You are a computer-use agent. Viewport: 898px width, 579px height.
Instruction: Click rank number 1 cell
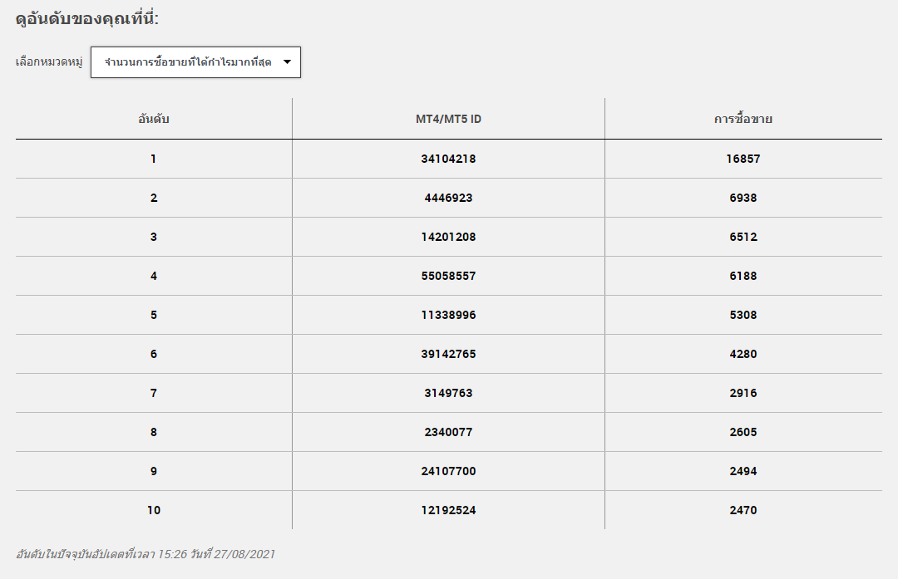154,159
